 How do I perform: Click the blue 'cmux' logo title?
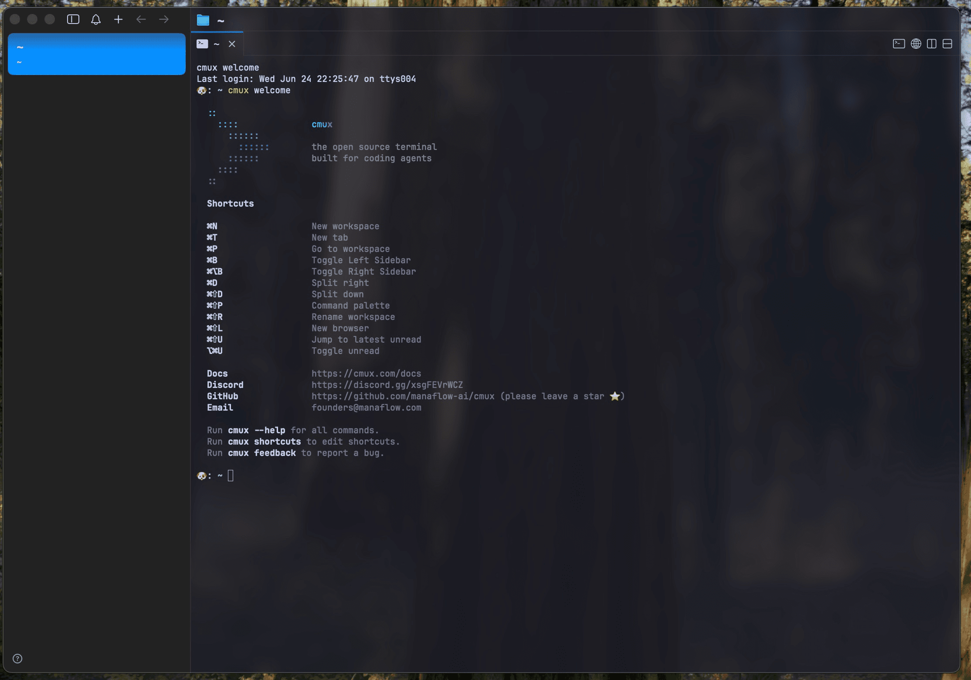[322, 125]
